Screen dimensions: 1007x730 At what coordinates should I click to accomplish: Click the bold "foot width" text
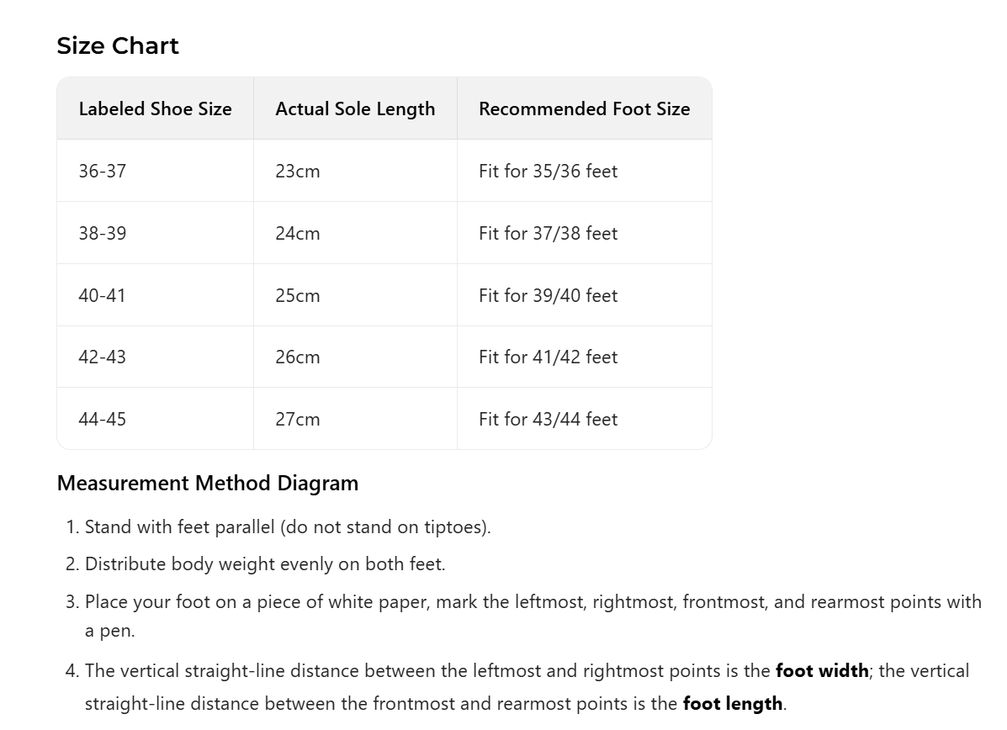821,670
